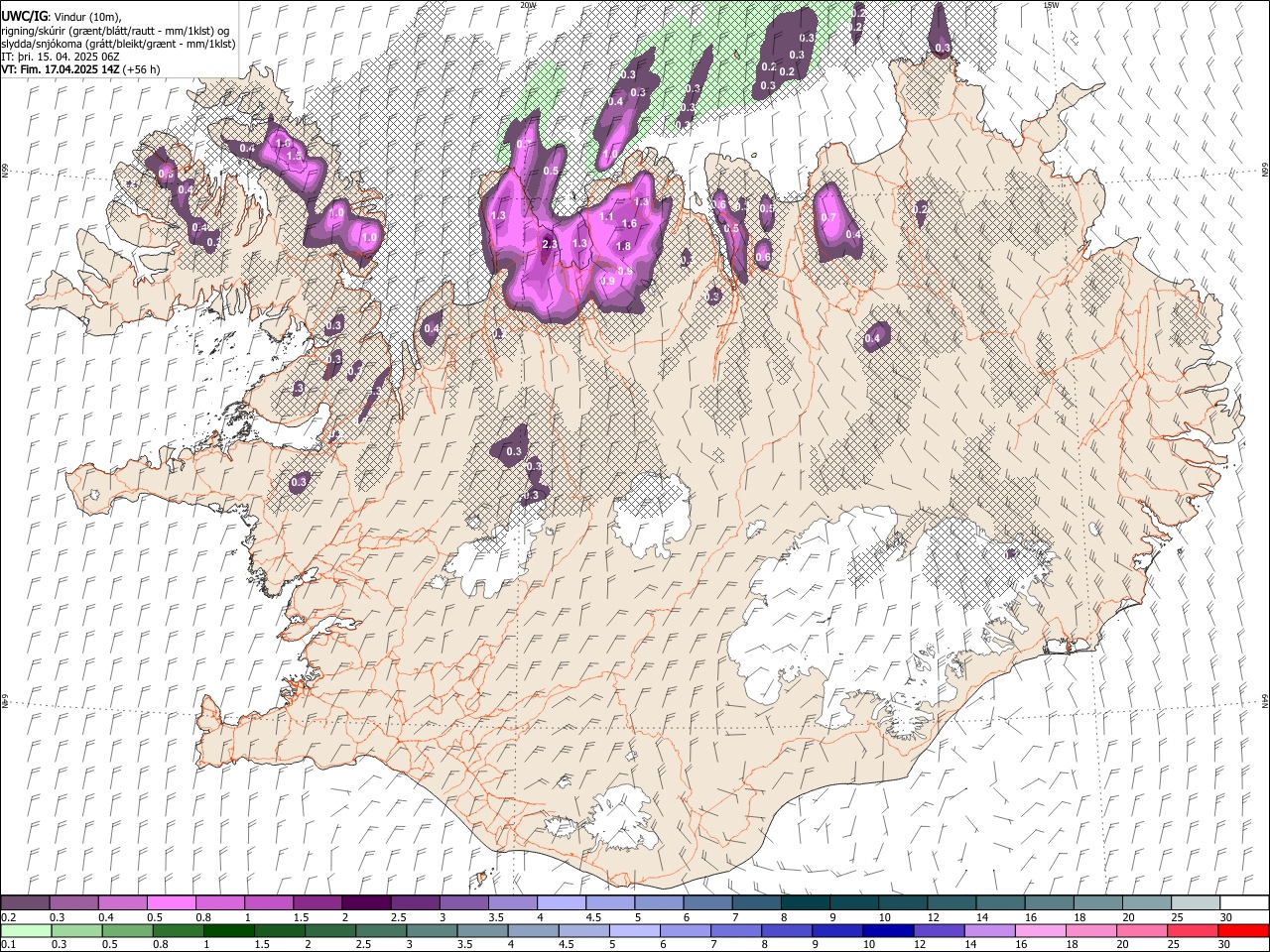This screenshot has height=952, width=1270.
Task: Click lower legend swatch between 25 and 30
Action: pos(1192,930)
